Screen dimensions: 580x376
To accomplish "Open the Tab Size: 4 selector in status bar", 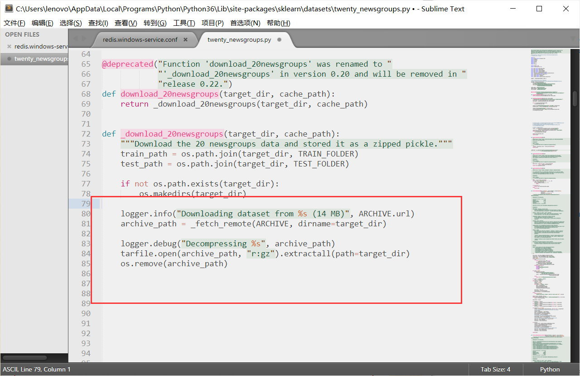I will [x=494, y=369].
